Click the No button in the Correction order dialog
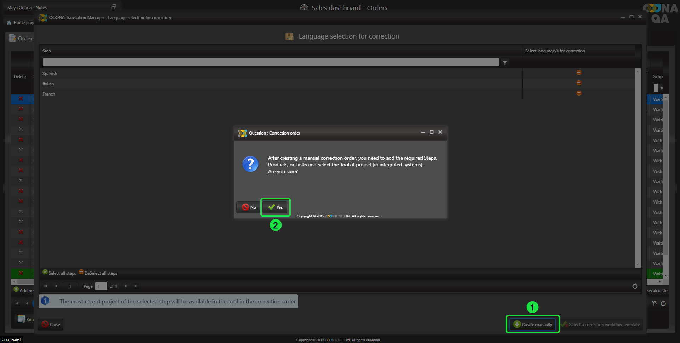Viewport: 680px width, 343px height. [x=249, y=207]
